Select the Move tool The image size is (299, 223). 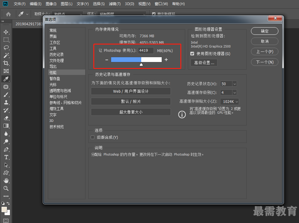point(6,32)
